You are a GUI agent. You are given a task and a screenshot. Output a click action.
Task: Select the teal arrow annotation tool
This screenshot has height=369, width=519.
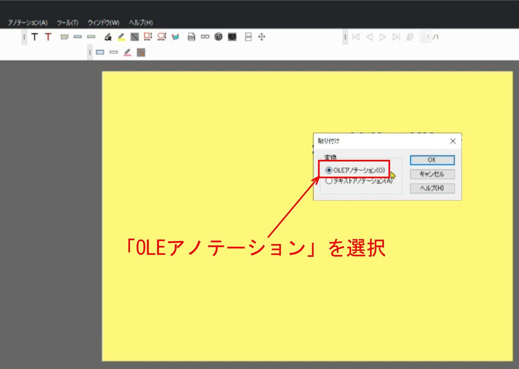(x=175, y=37)
